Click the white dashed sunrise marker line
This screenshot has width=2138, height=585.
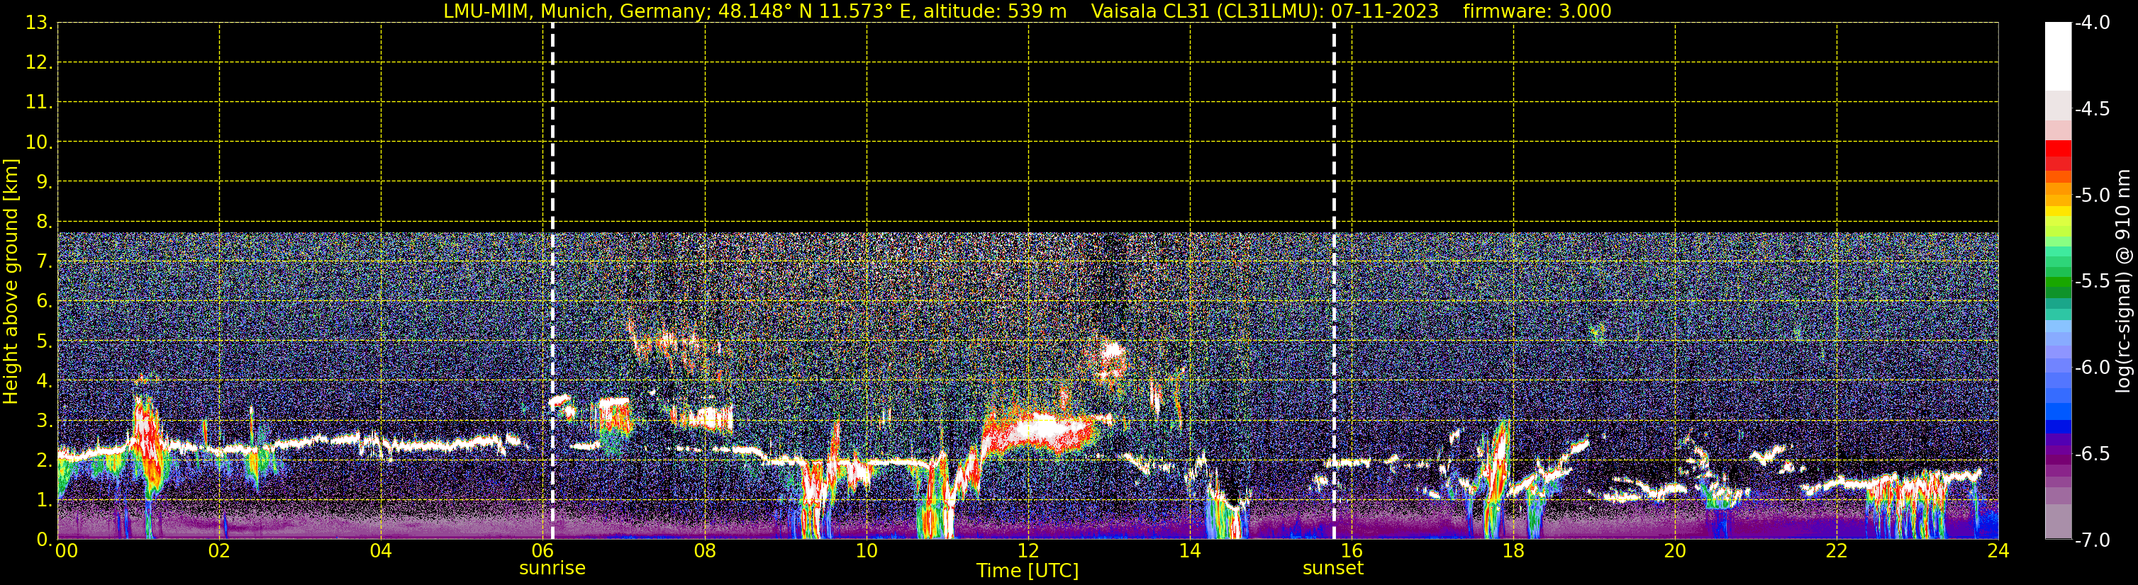click(552, 281)
